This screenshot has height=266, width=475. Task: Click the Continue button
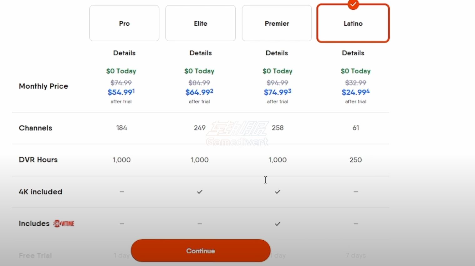pyautogui.click(x=201, y=251)
